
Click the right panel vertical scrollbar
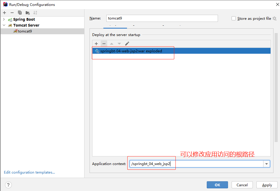click(276, 87)
